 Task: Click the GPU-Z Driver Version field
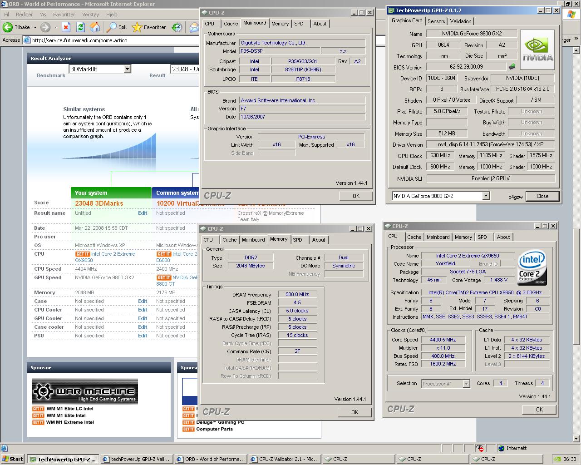pyautogui.click(x=491, y=144)
